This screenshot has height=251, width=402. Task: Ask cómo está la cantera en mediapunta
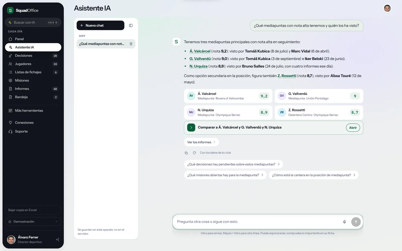pos(314,175)
